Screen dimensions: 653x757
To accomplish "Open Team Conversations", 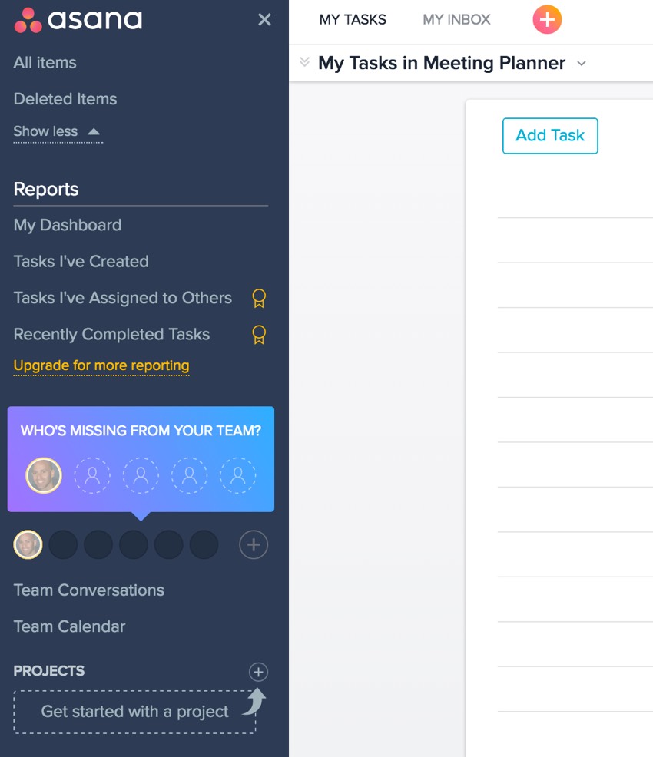I will pos(89,590).
